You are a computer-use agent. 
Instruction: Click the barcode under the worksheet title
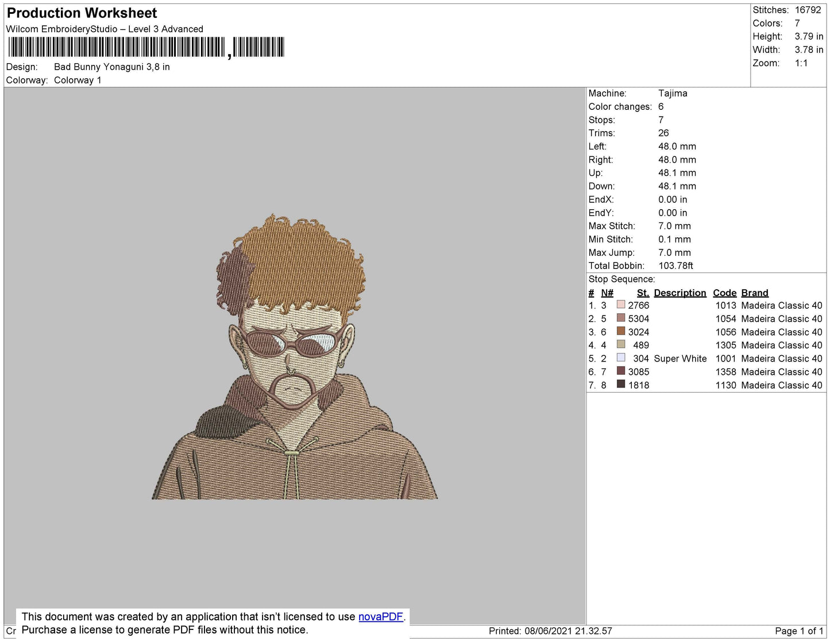pos(146,48)
